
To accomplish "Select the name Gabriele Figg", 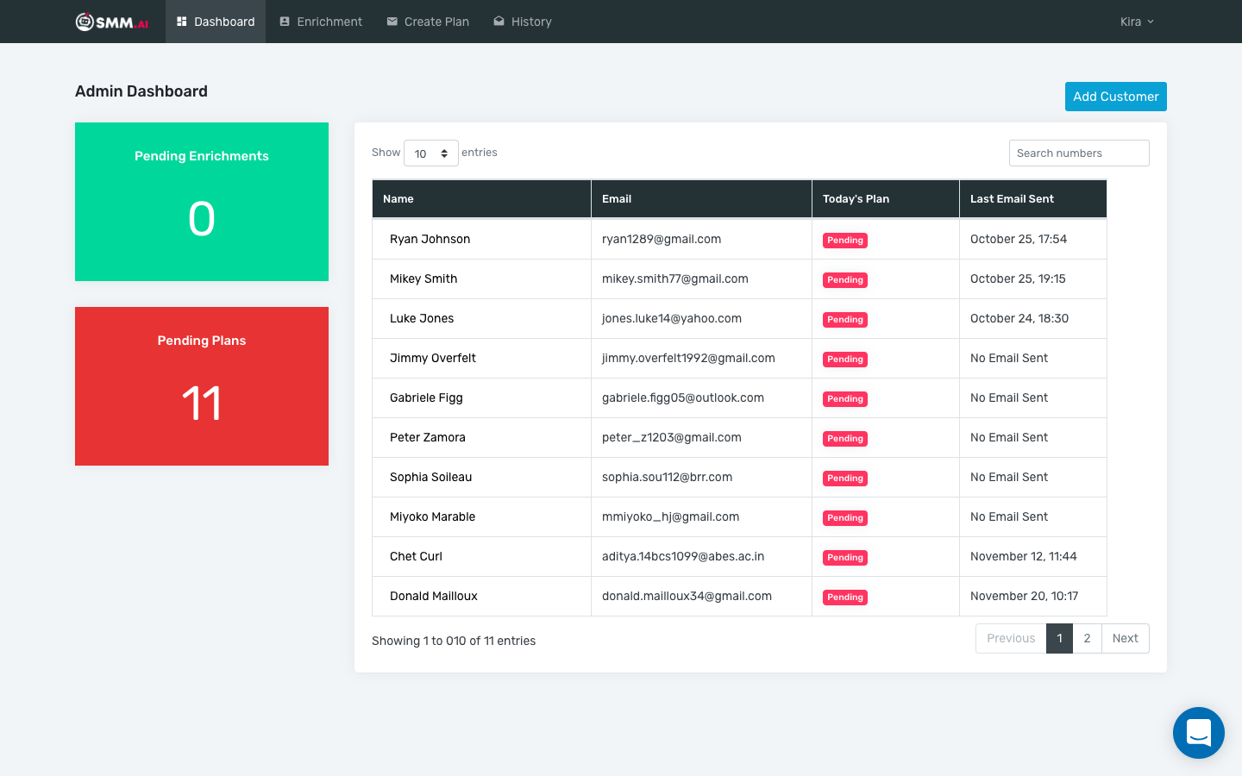I will pyautogui.click(x=426, y=397).
